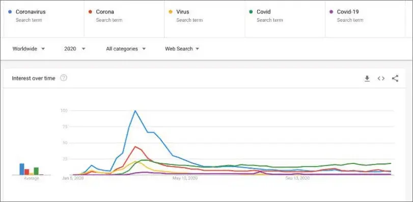The height and width of the screenshot is (202, 413).
Task: Click the share icon
Action: pos(395,78)
